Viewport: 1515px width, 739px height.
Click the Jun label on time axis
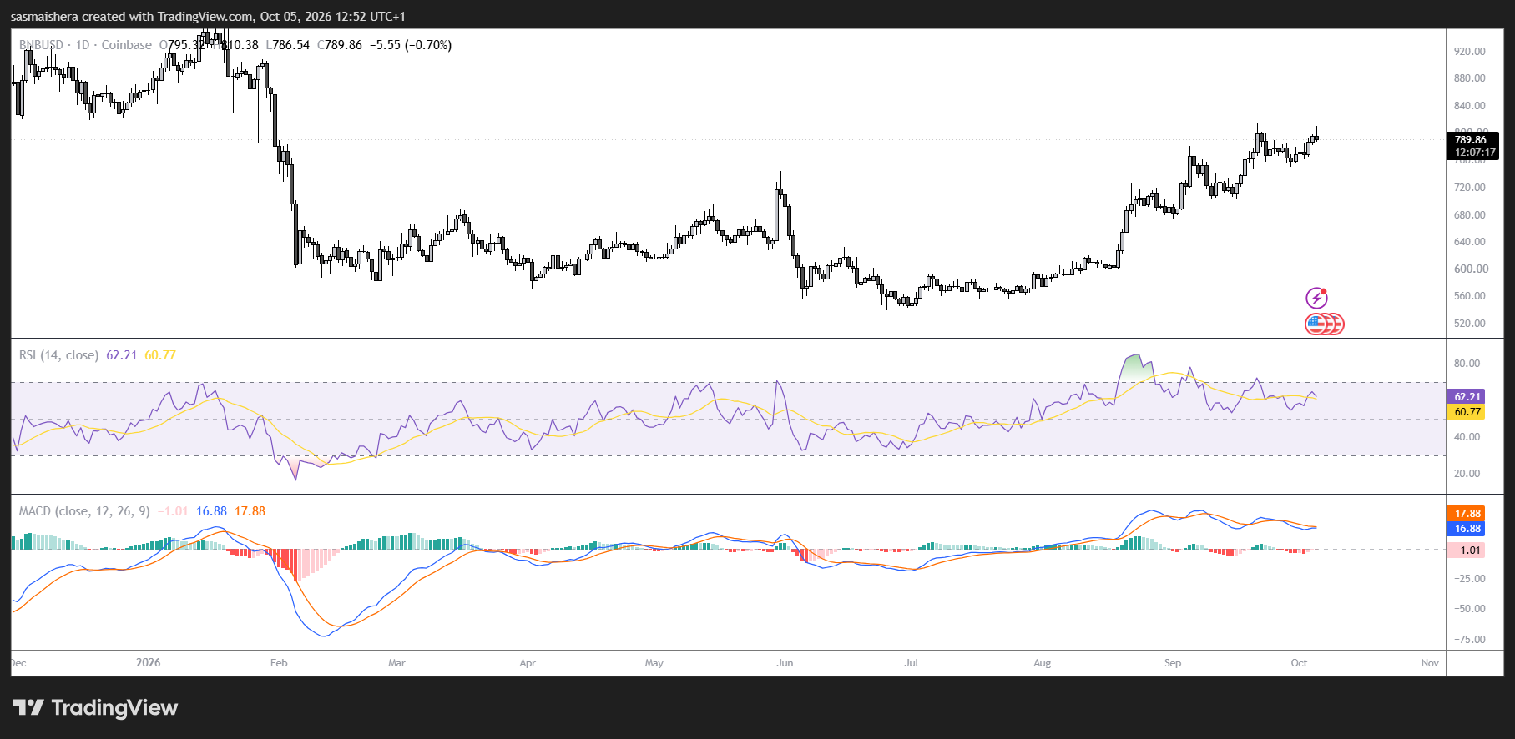(x=785, y=663)
